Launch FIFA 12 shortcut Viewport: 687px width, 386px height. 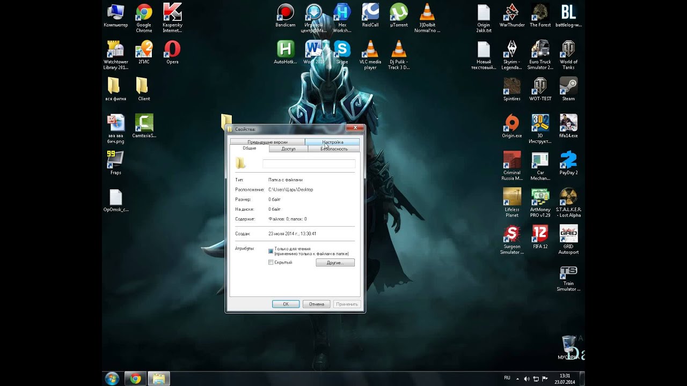tap(540, 237)
